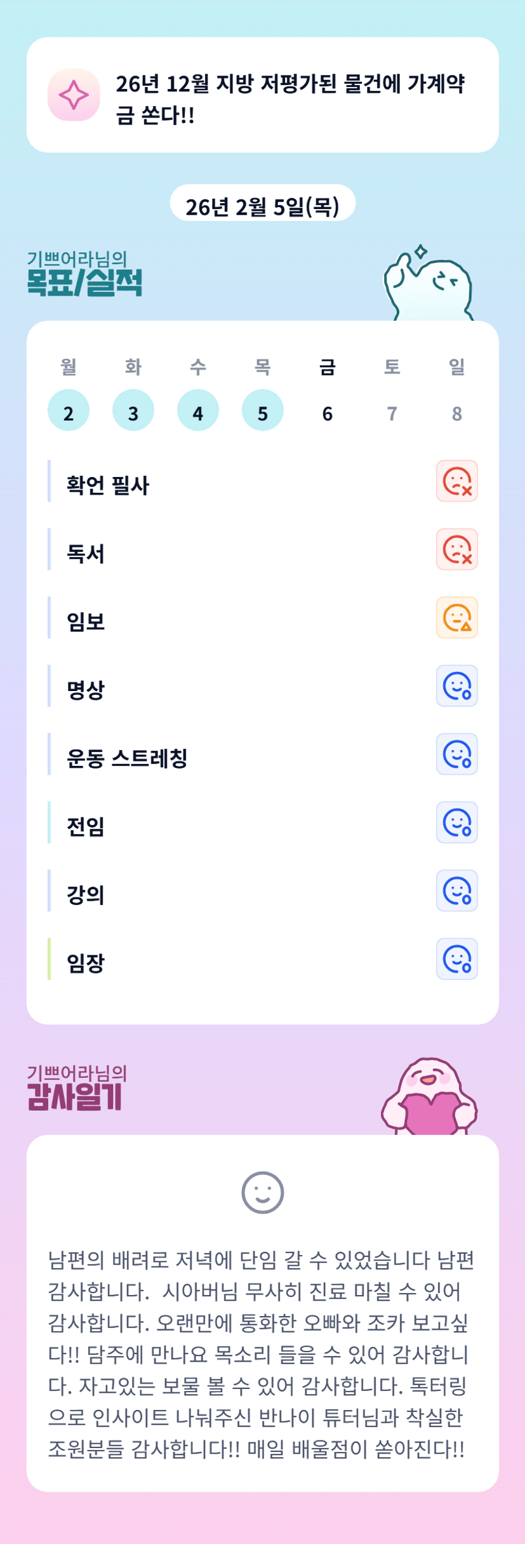Screen dimensions: 525x1544
Task: Click the orange partial face beside 임보
Action: coord(456,617)
